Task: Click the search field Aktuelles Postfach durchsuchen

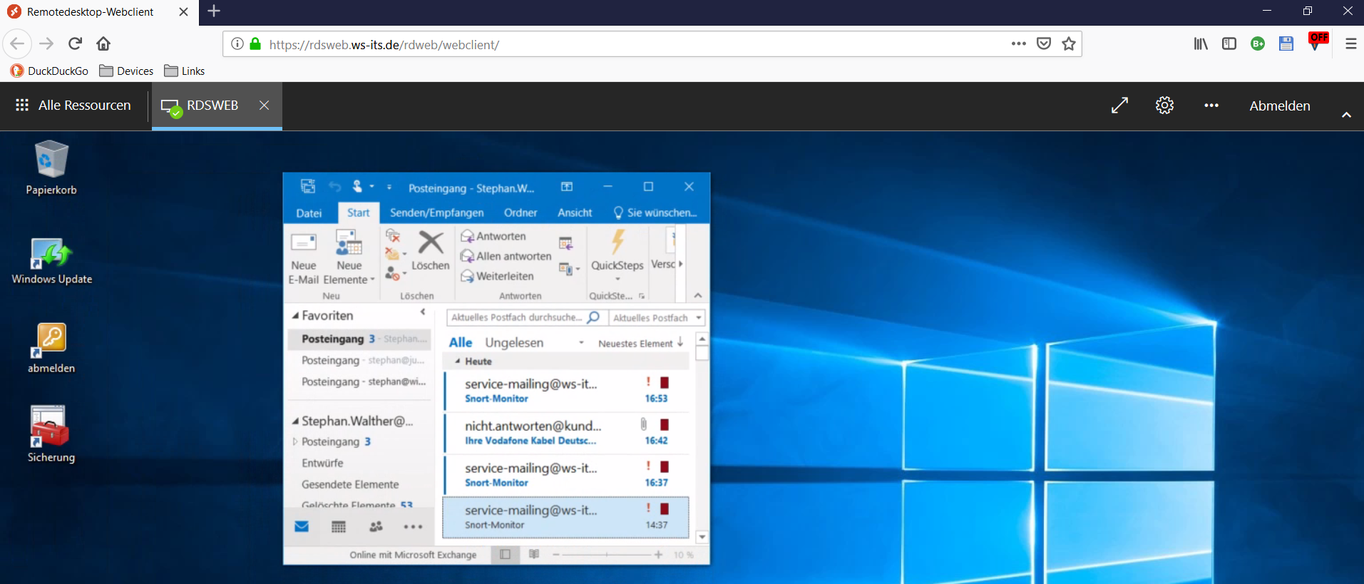Action: (x=517, y=317)
